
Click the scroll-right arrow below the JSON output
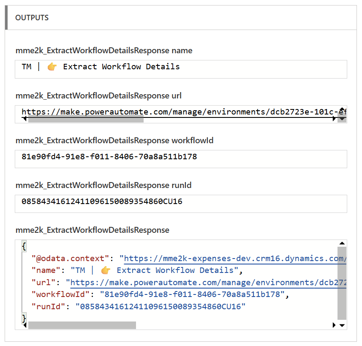click(x=335, y=325)
